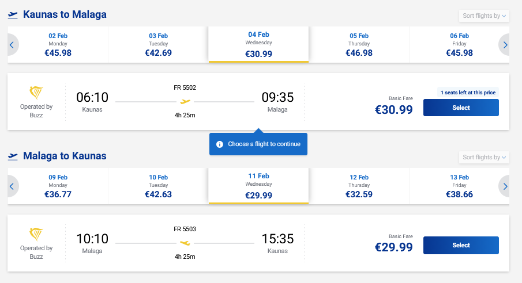This screenshot has width=522, height=283.
Task: Show later return dates with right arrow
Action: [x=505, y=186]
